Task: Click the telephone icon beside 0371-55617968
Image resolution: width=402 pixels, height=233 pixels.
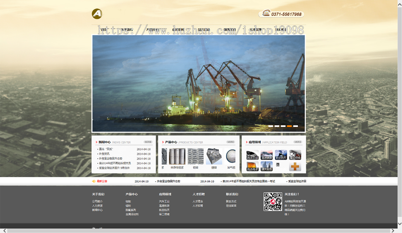Action: pos(266,13)
